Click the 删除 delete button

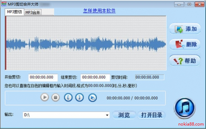click(185, 44)
